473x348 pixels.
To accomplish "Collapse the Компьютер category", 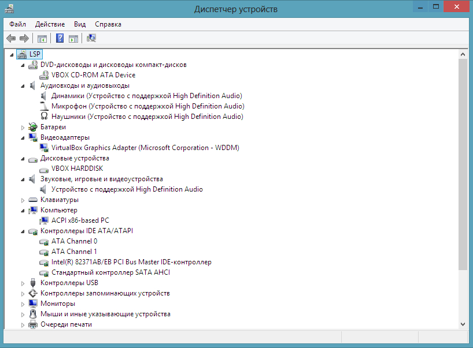I will [23, 211].
